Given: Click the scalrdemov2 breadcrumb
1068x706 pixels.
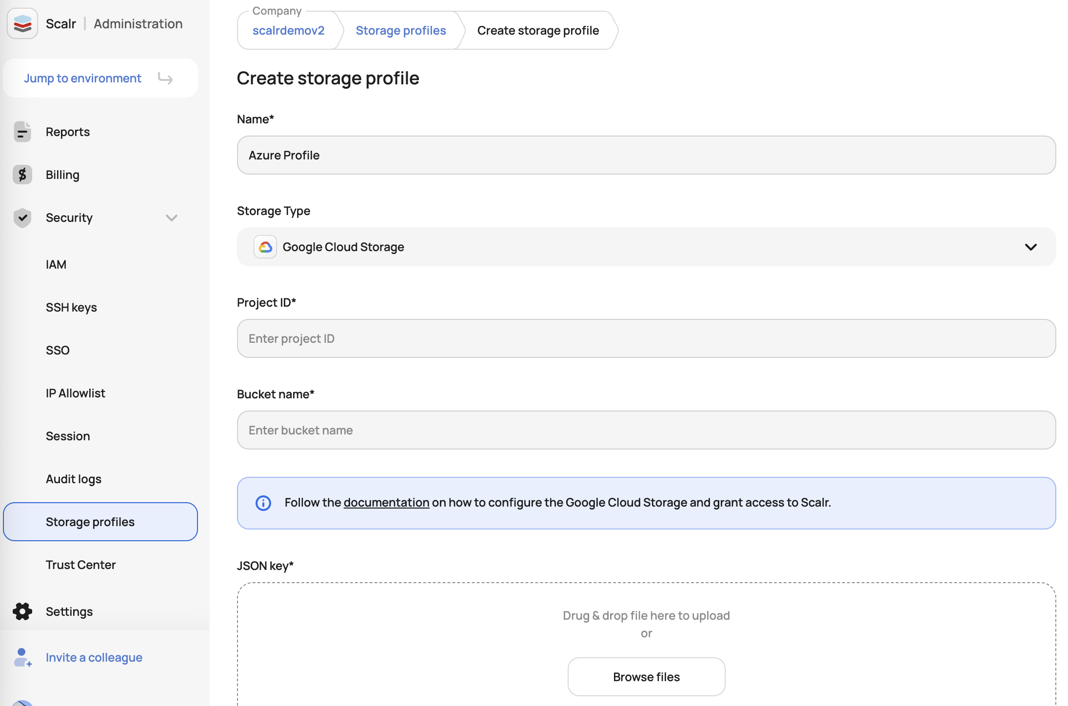Looking at the screenshot, I should 288,30.
